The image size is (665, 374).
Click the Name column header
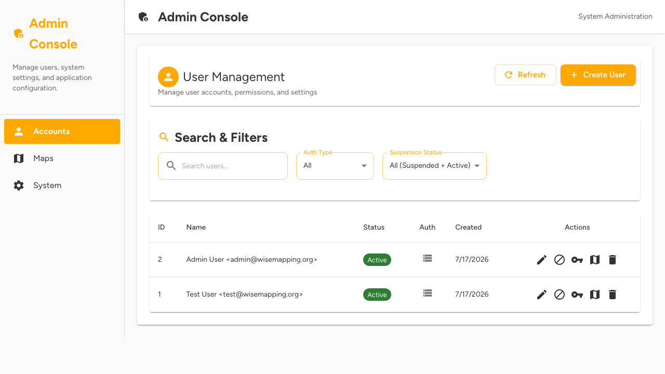[x=196, y=227]
